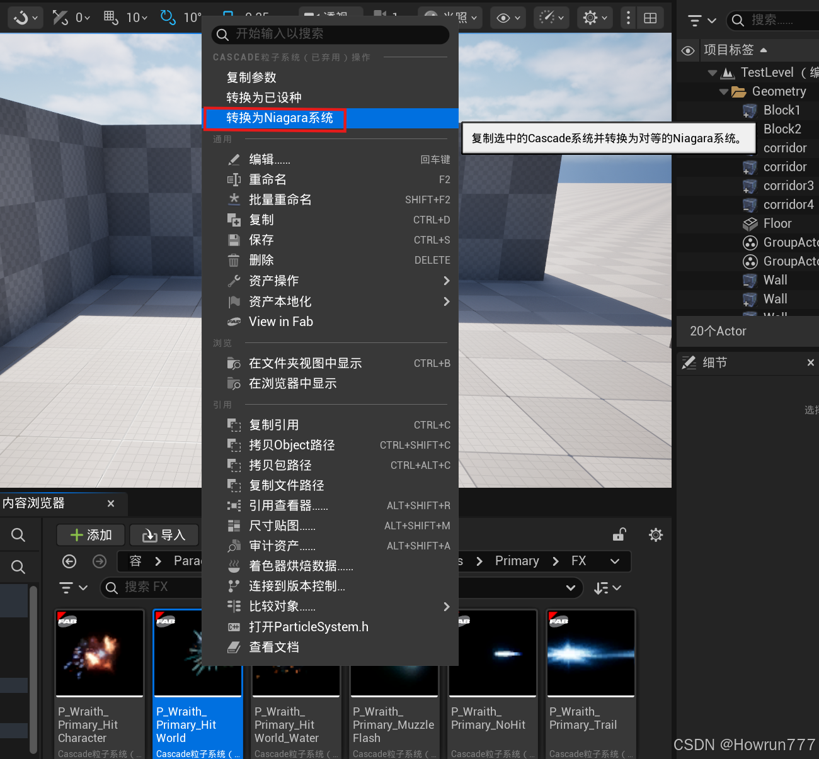The image size is (819, 759).
Task: Click 在文件夹视图中显示 icon
Action: point(234,363)
